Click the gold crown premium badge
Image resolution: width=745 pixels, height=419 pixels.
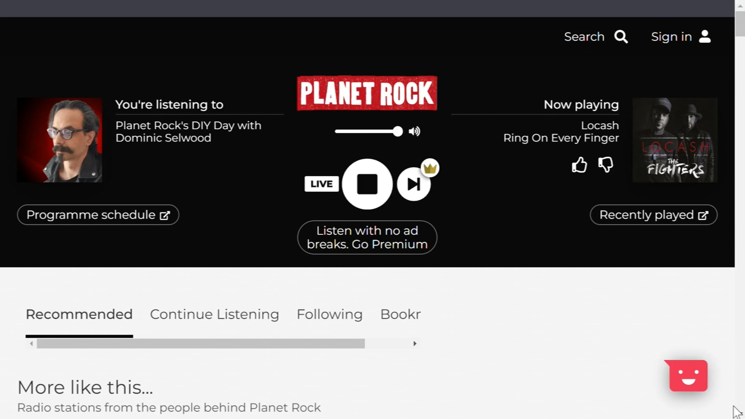430,168
